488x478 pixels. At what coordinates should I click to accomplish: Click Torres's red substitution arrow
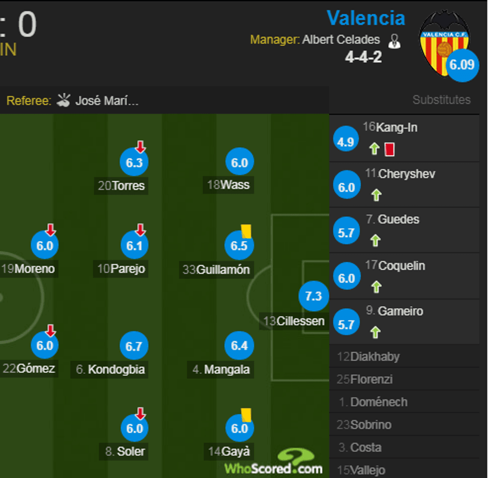140,146
